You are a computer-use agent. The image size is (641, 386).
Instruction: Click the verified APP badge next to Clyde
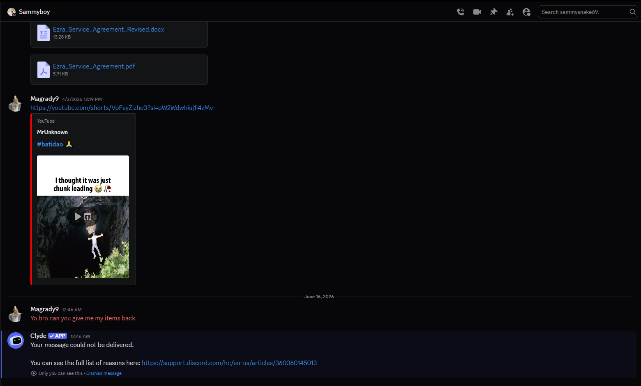(58, 336)
